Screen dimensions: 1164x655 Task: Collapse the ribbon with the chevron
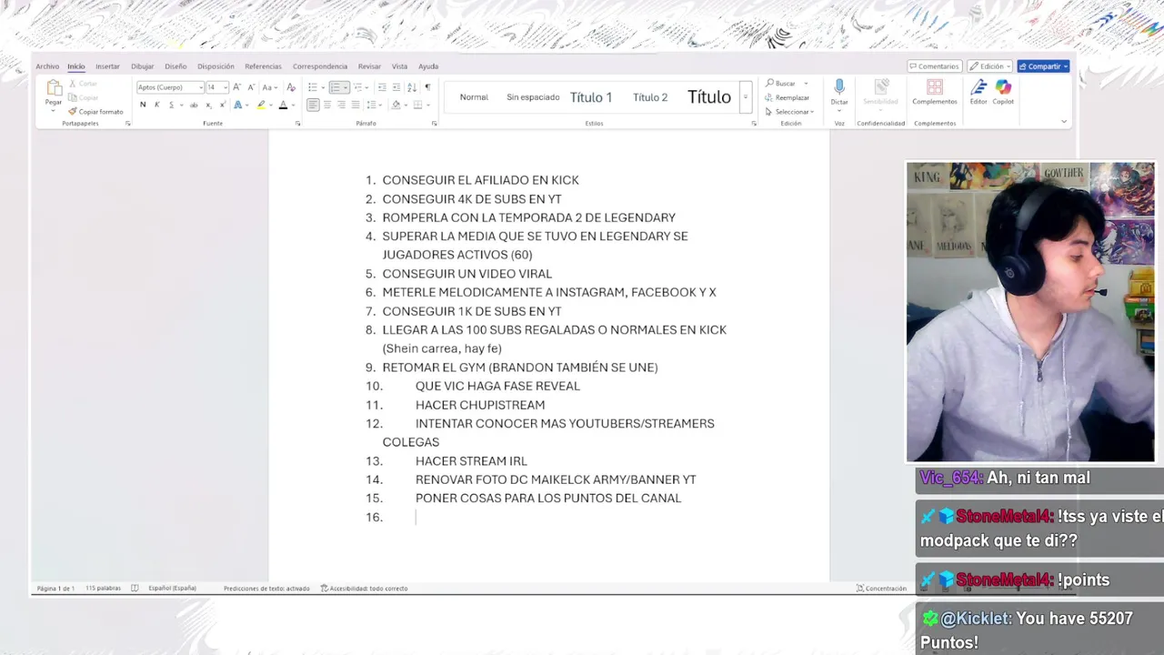(1063, 122)
